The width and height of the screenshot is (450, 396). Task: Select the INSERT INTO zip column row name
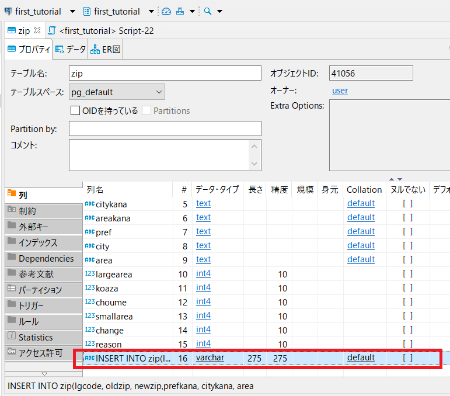[x=133, y=359]
